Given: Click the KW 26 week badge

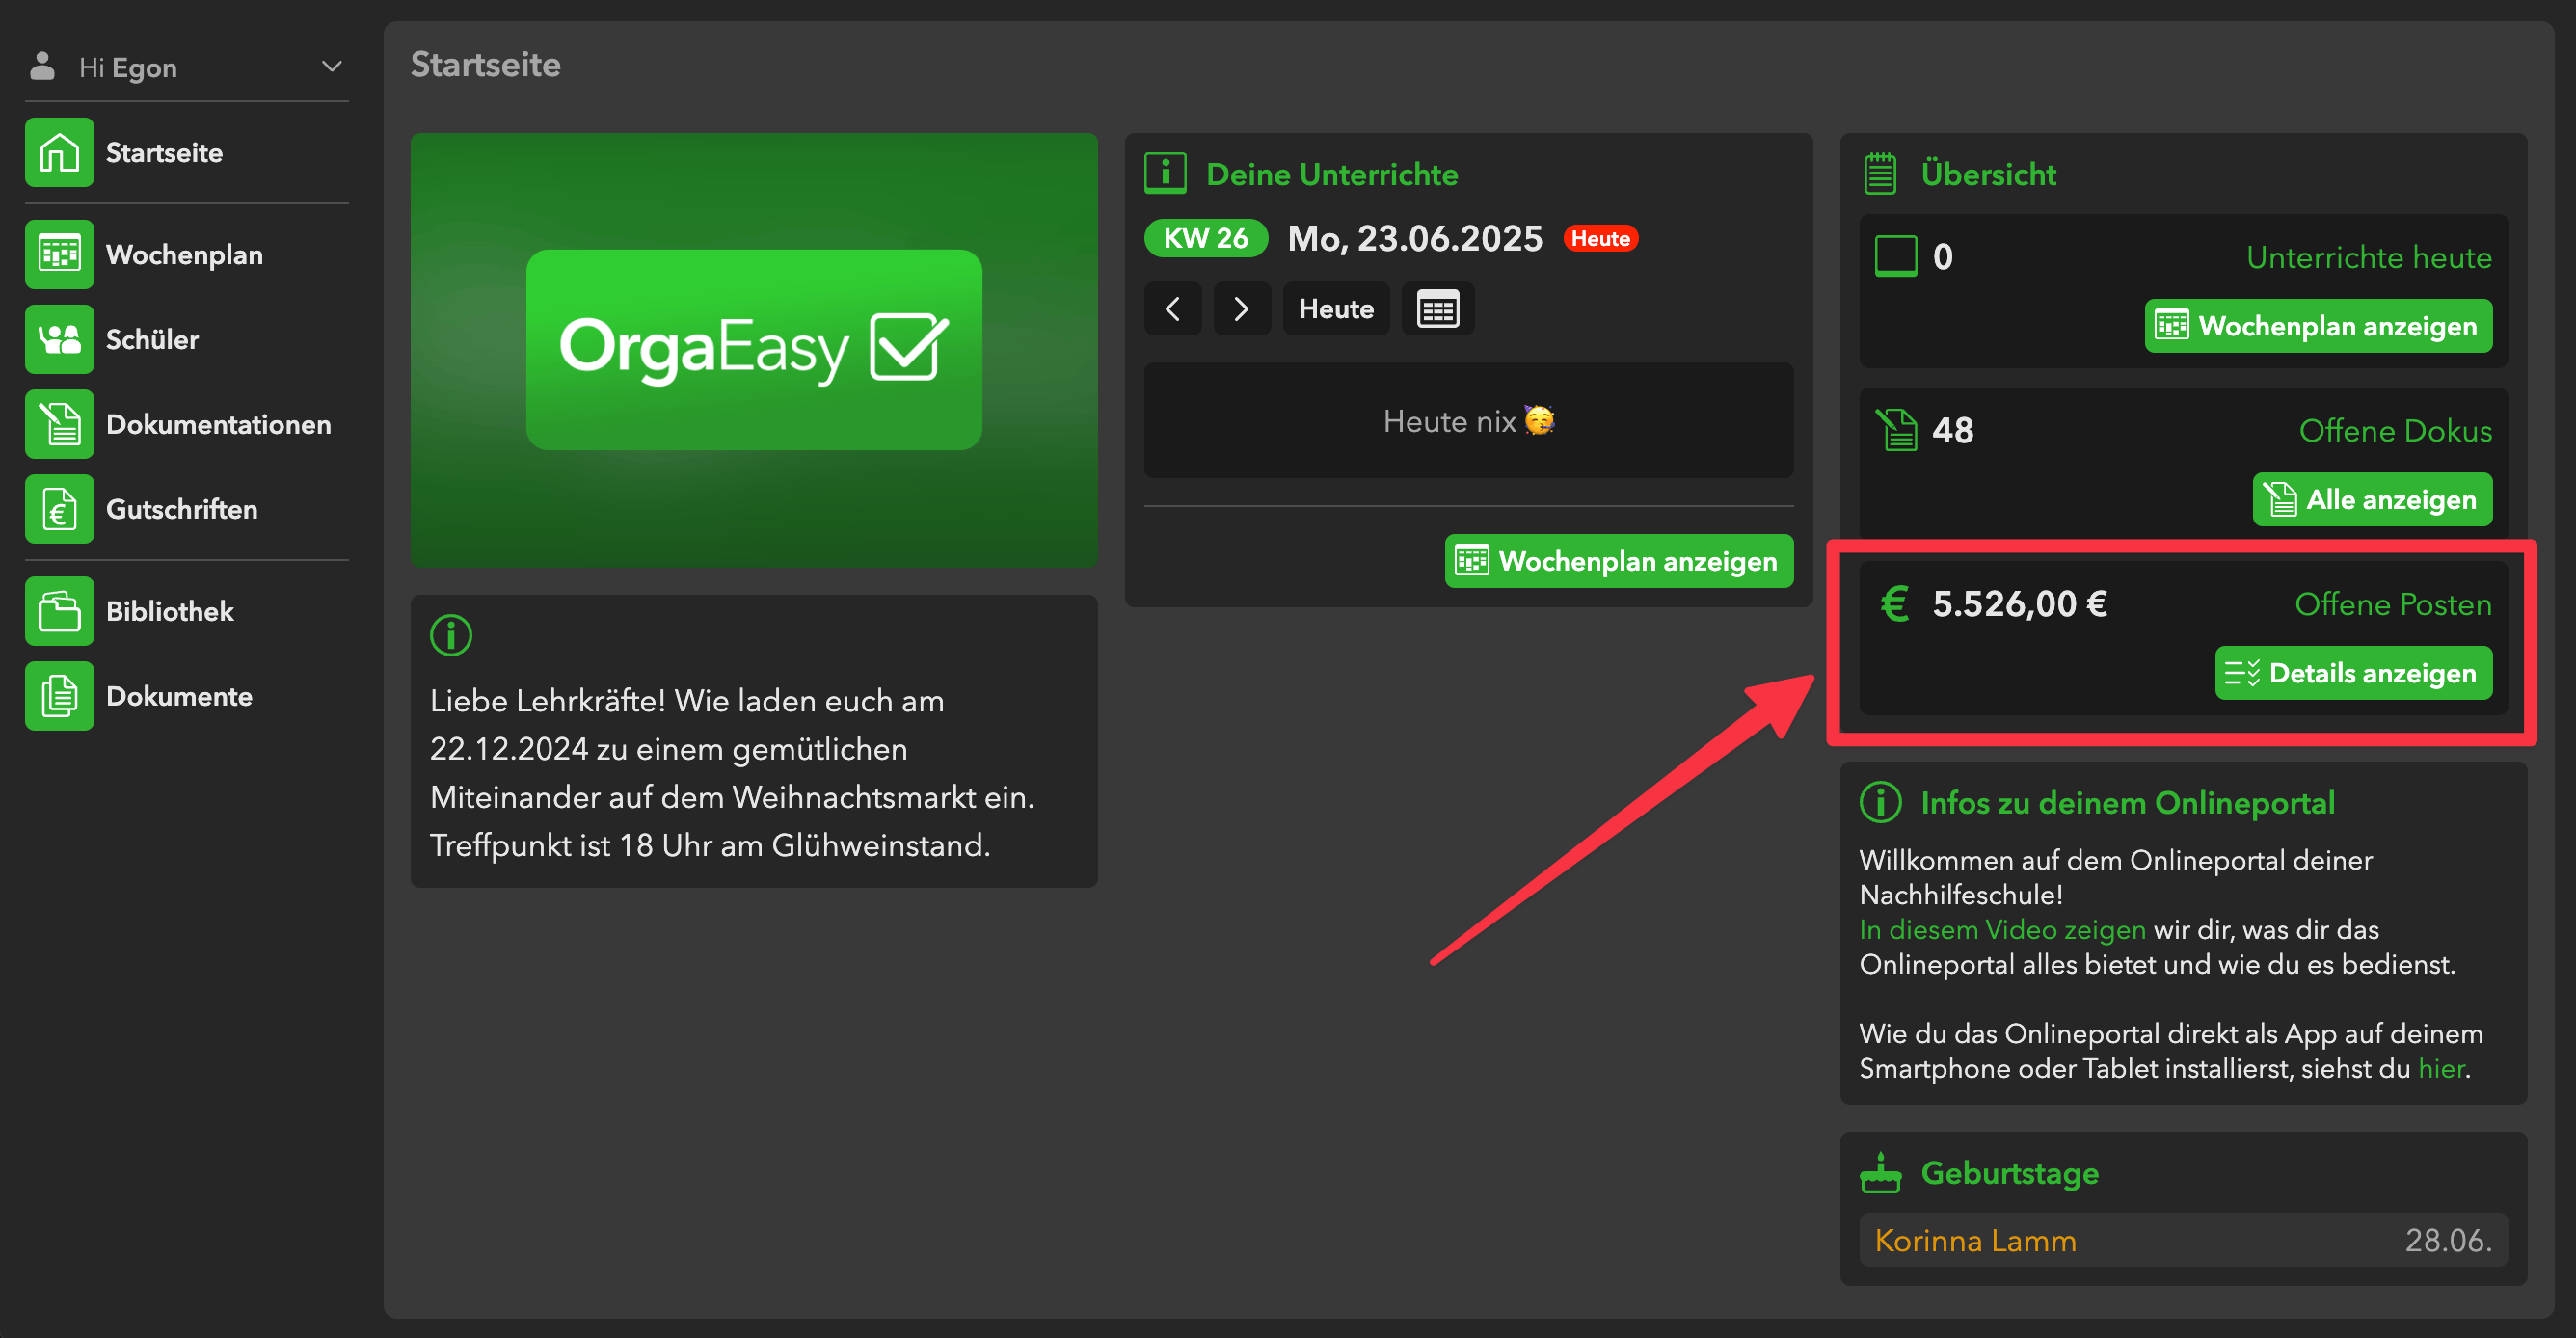Looking at the screenshot, I should point(1206,238).
